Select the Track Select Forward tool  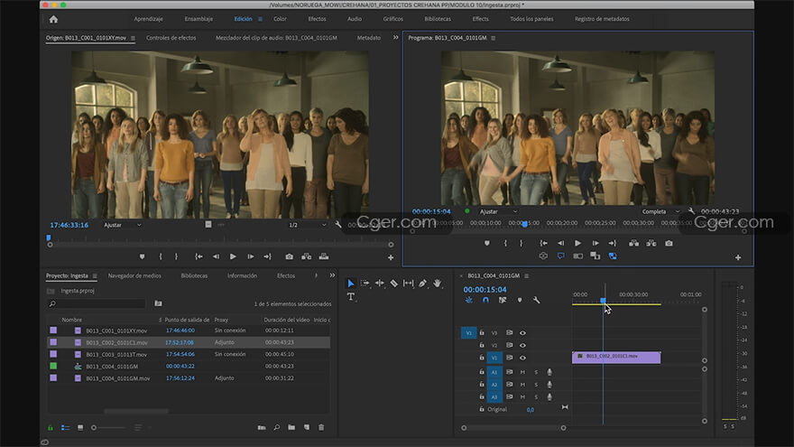pyautogui.click(x=365, y=284)
